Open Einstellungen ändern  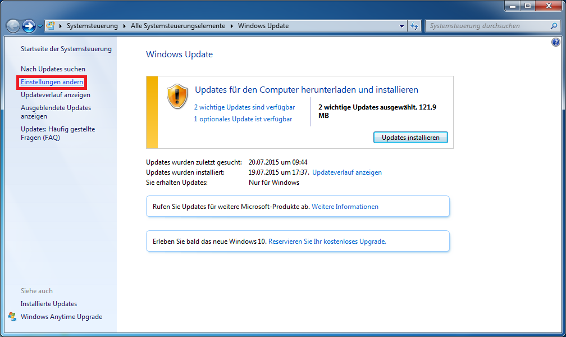52,82
